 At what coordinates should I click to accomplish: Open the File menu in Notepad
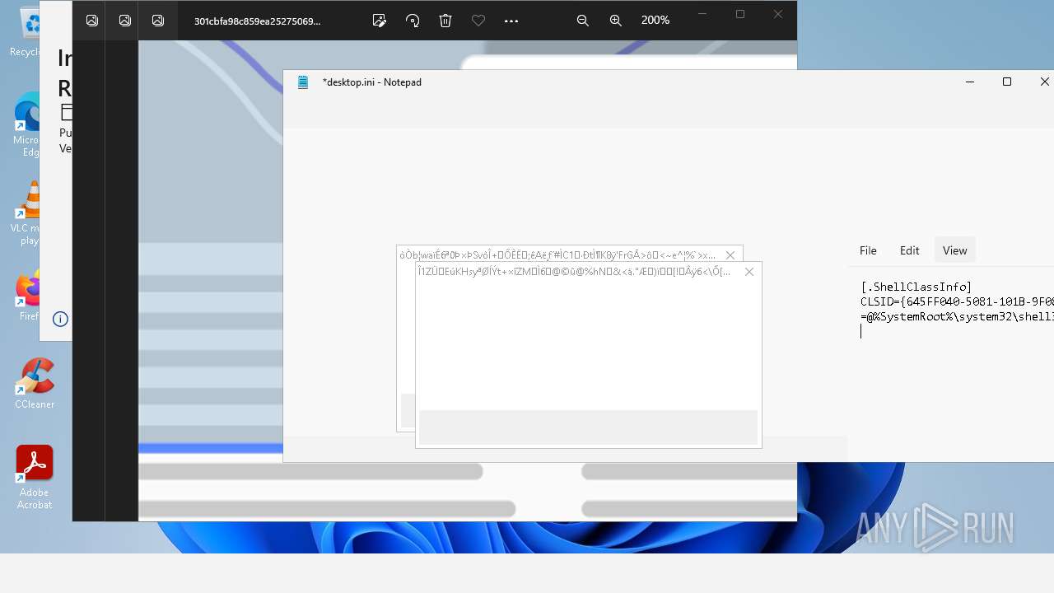(868, 250)
